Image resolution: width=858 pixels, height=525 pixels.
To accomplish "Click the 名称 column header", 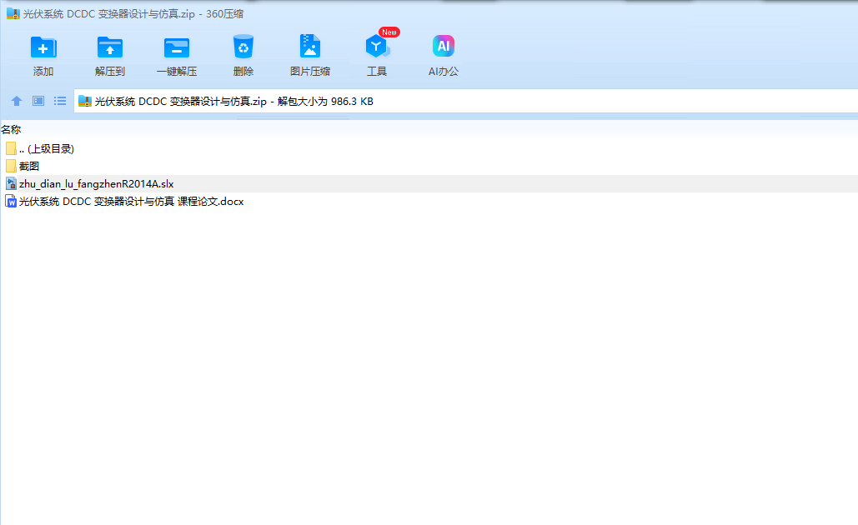I will pyautogui.click(x=11, y=130).
